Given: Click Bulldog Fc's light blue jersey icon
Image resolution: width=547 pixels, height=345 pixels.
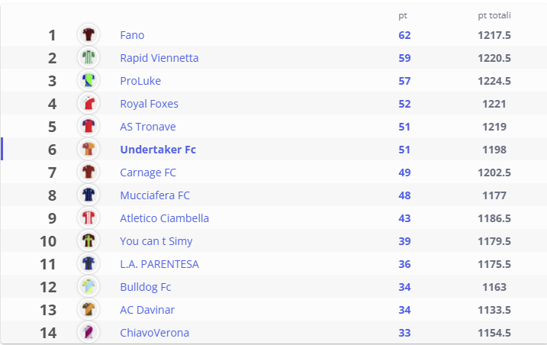Looking at the screenshot, I should coord(88,286).
